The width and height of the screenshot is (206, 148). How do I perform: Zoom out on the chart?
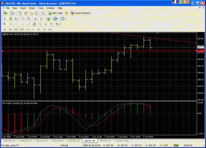pyautogui.click(x=28, y=19)
